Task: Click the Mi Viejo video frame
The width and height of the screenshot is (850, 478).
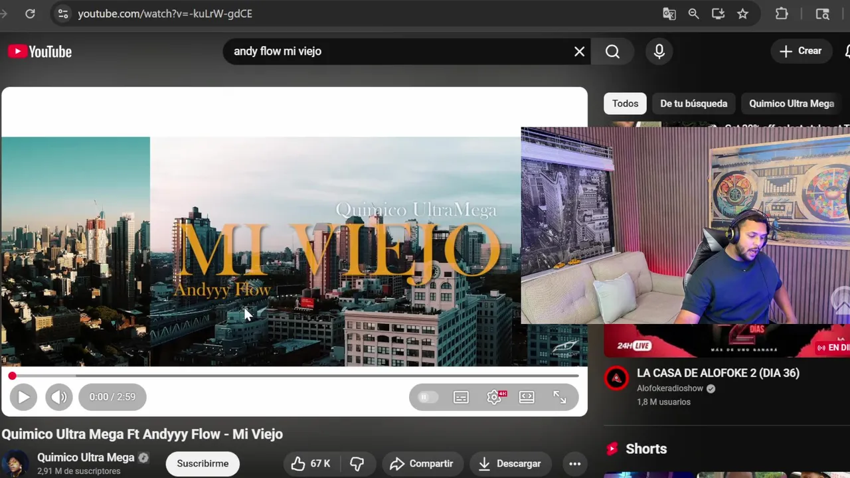Action: tap(294, 251)
